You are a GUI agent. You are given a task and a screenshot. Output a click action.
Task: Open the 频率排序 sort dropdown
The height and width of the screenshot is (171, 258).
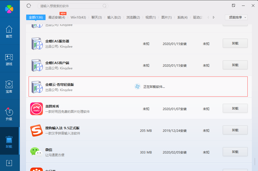tap(236, 17)
